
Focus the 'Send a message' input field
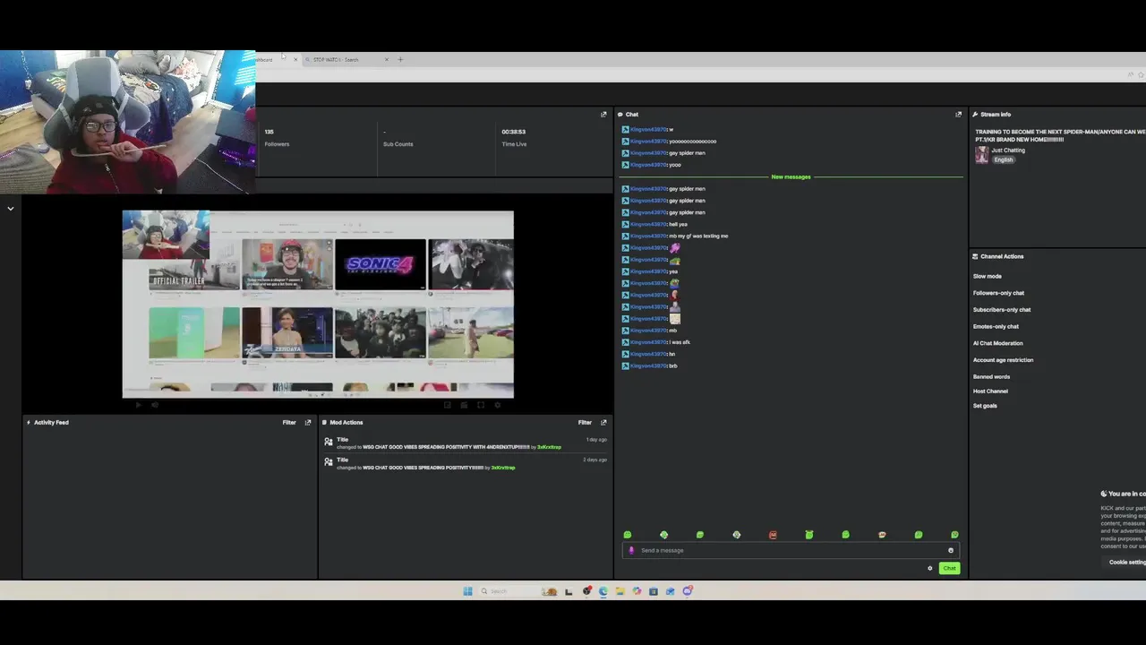pyautogui.click(x=791, y=550)
